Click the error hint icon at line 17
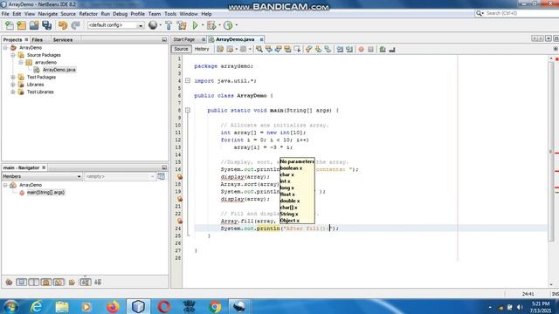 coord(180,177)
